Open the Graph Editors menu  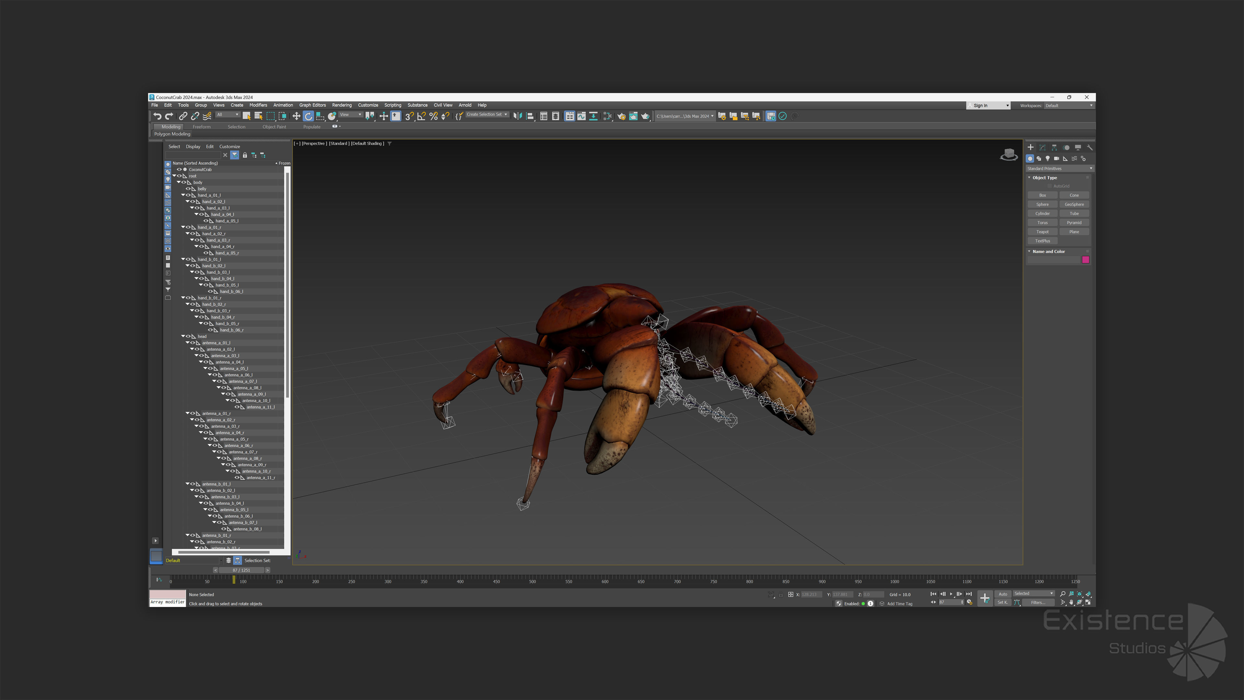tap(312, 105)
